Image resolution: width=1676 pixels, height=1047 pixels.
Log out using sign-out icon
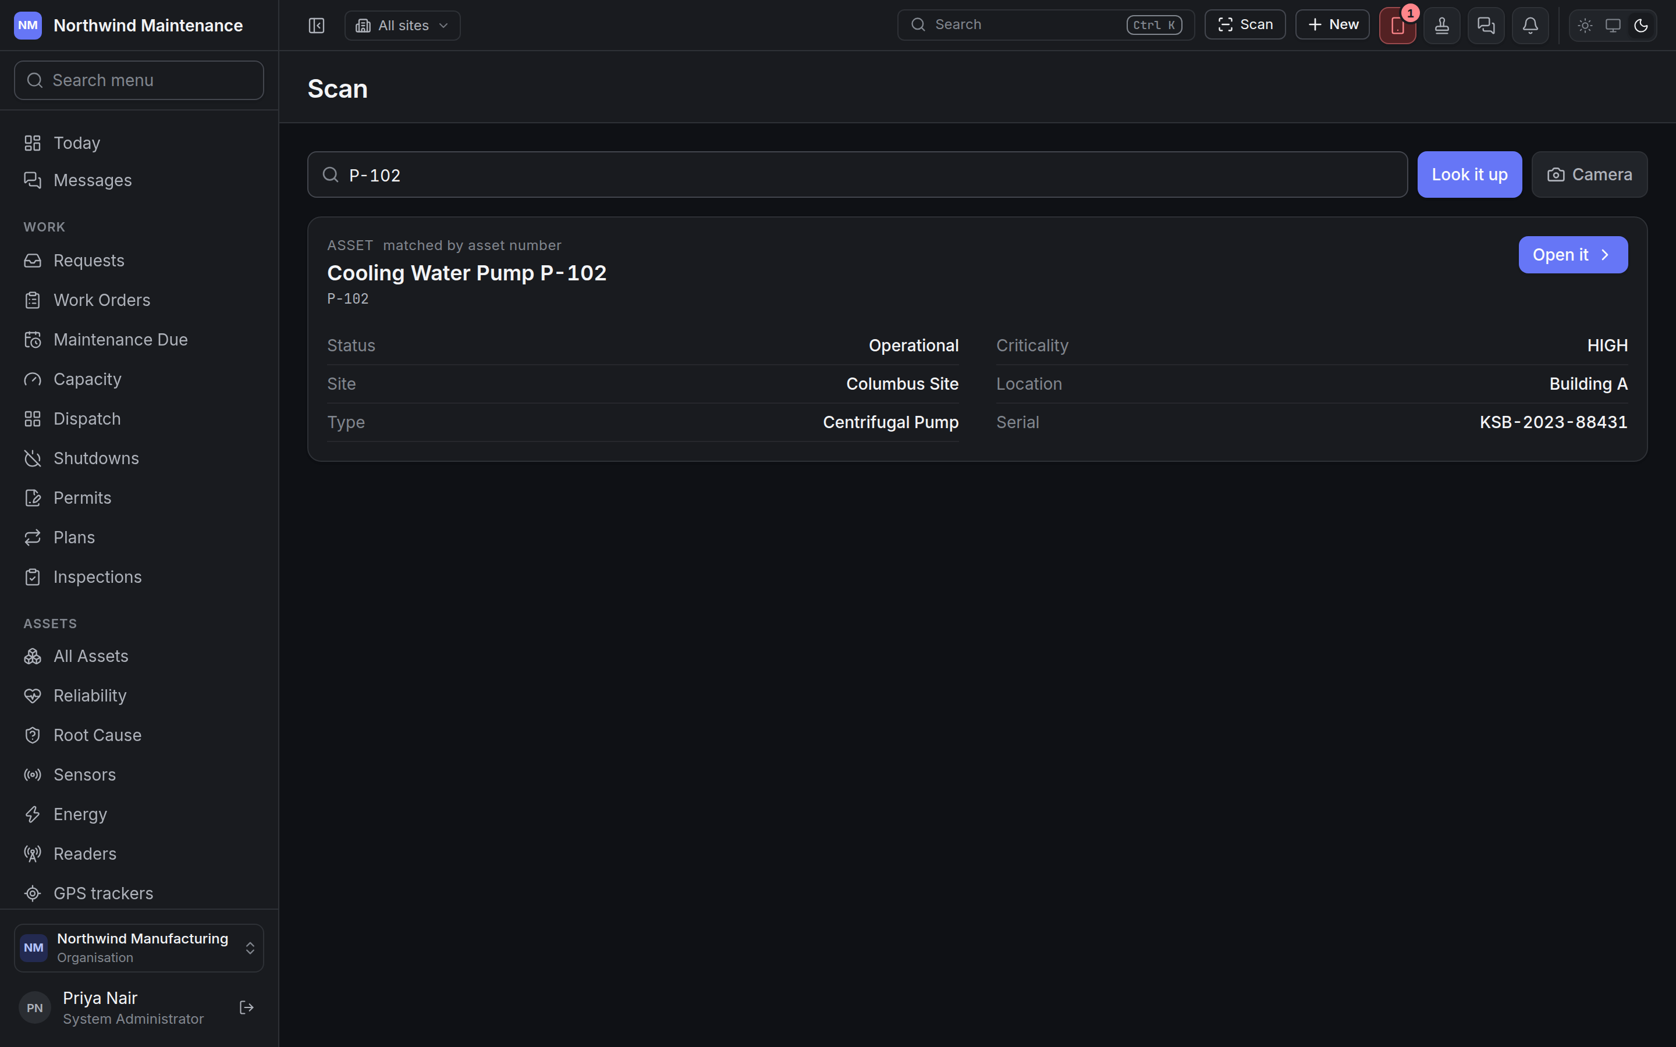tap(247, 1007)
